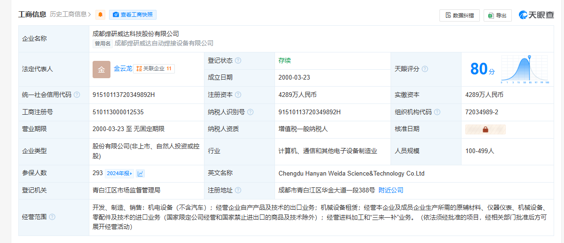Click help icon next to 天眼评分
This screenshot has width=564, height=243.
425,69
